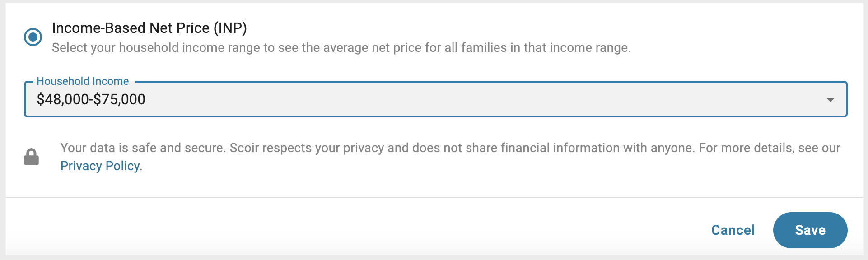Save the household income selection
Viewport: 868px width, 260px height.
click(810, 230)
